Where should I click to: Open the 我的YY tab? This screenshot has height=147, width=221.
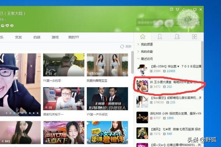(74, 37)
